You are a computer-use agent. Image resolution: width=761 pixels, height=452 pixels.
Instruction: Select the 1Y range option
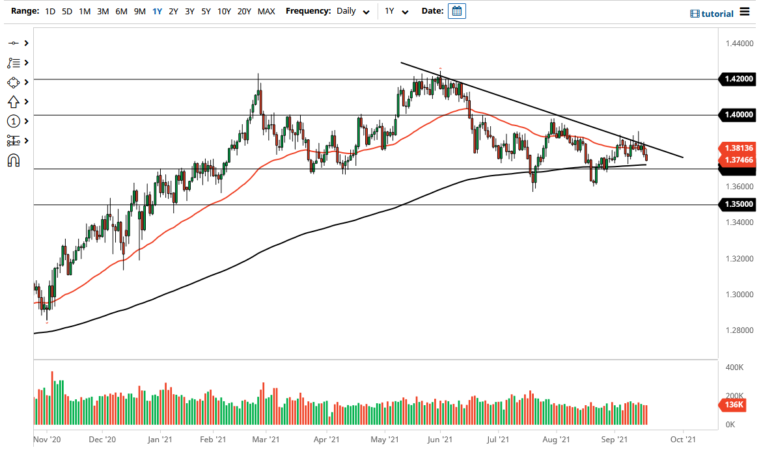[x=156, y=11]
